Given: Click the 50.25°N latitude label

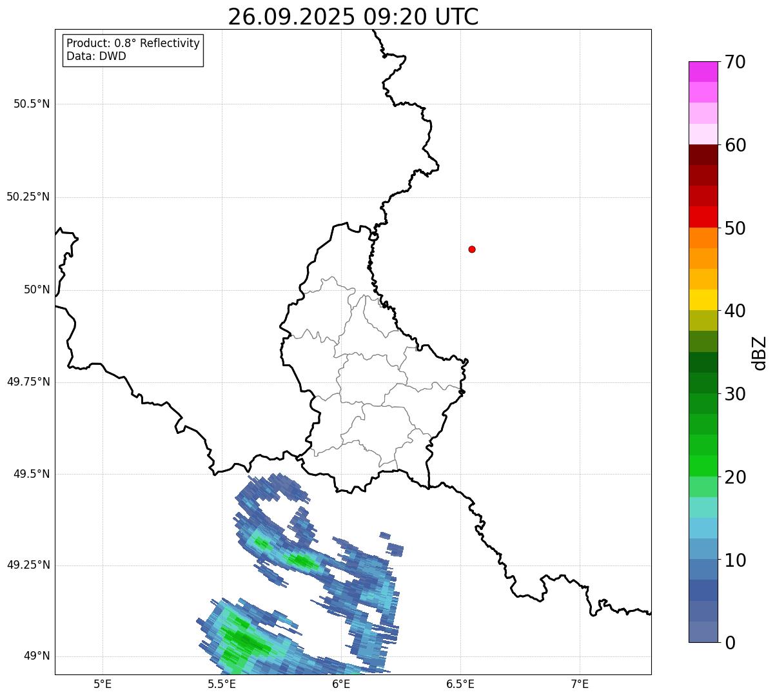Looking at the screenshot, I should click(x=28, y=197).
